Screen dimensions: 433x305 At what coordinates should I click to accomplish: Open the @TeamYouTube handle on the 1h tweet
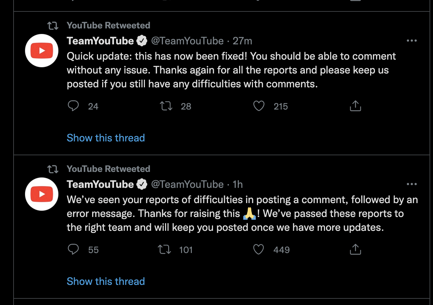(x=187, y=184)
